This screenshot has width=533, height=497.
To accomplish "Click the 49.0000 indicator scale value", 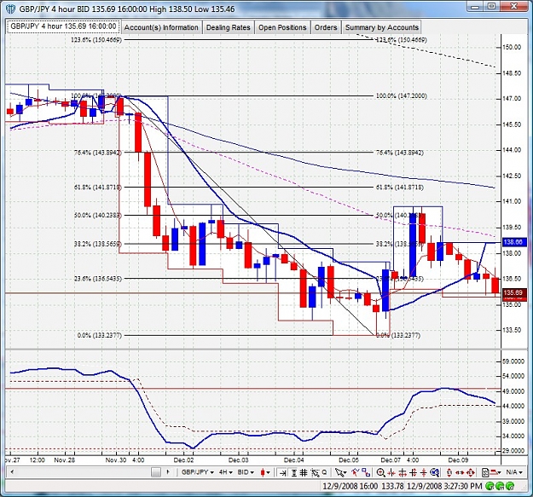I will coord(513,391).
